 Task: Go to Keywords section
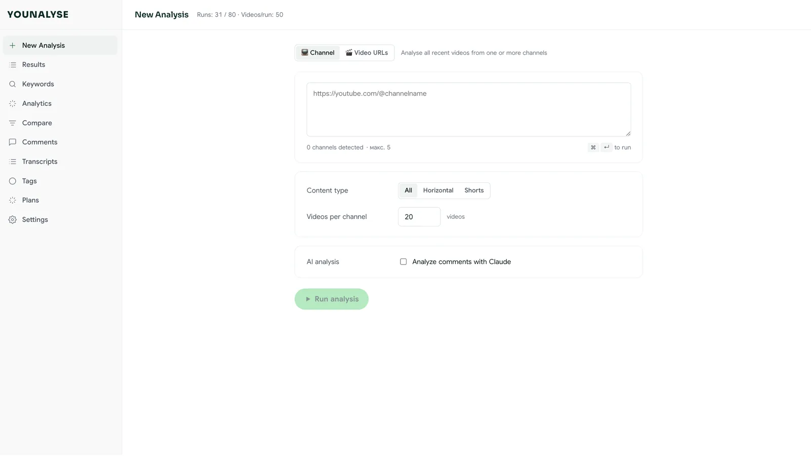click(60, 84)
